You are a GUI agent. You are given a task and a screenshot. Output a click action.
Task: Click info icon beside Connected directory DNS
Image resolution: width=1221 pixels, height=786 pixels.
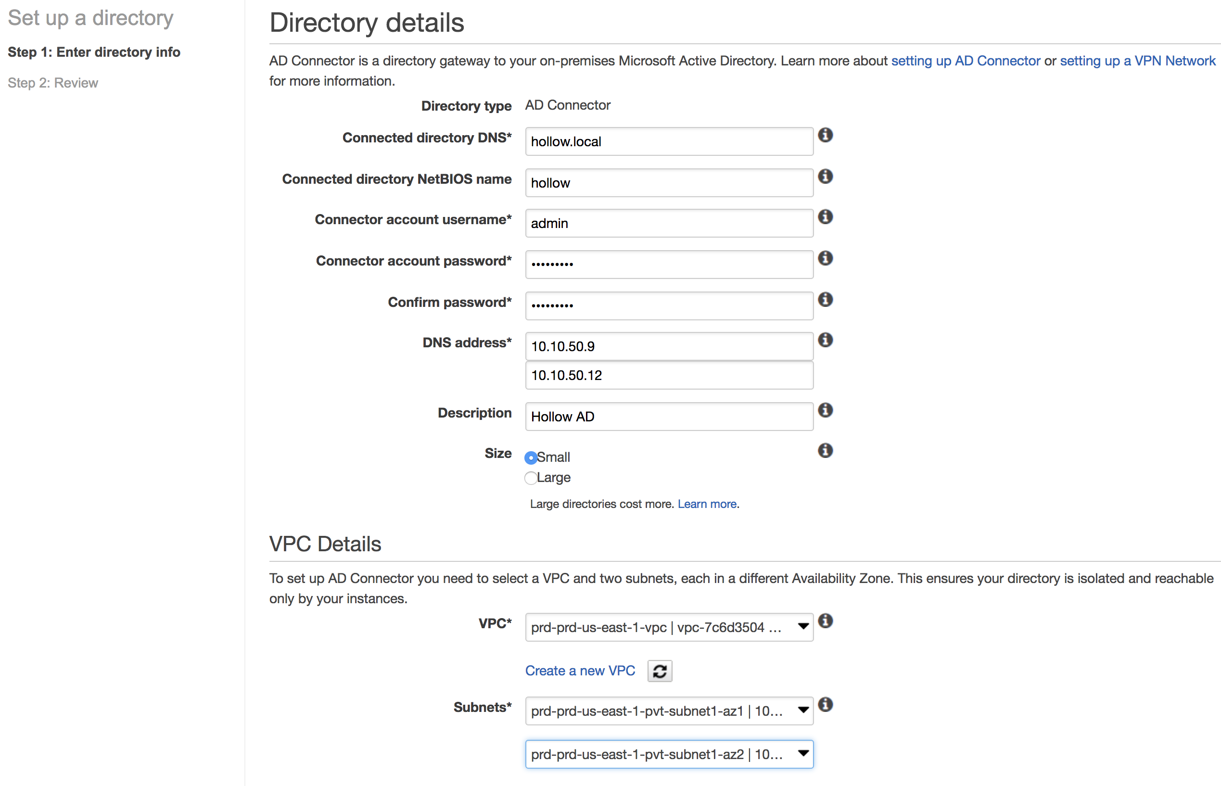click(825, 135)
